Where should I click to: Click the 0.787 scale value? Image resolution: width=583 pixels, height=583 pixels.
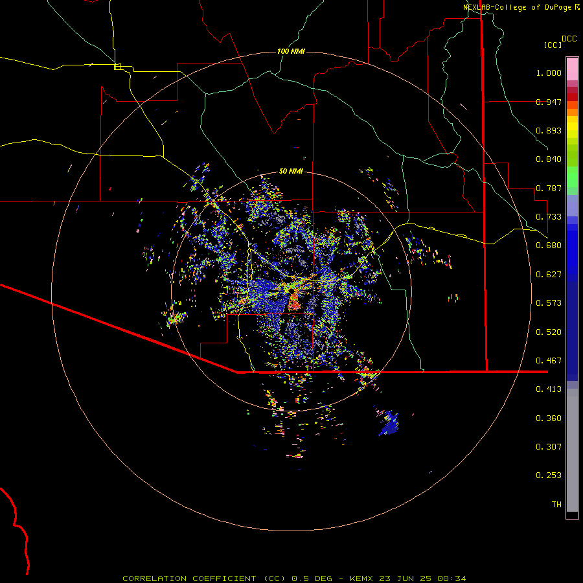549,188
